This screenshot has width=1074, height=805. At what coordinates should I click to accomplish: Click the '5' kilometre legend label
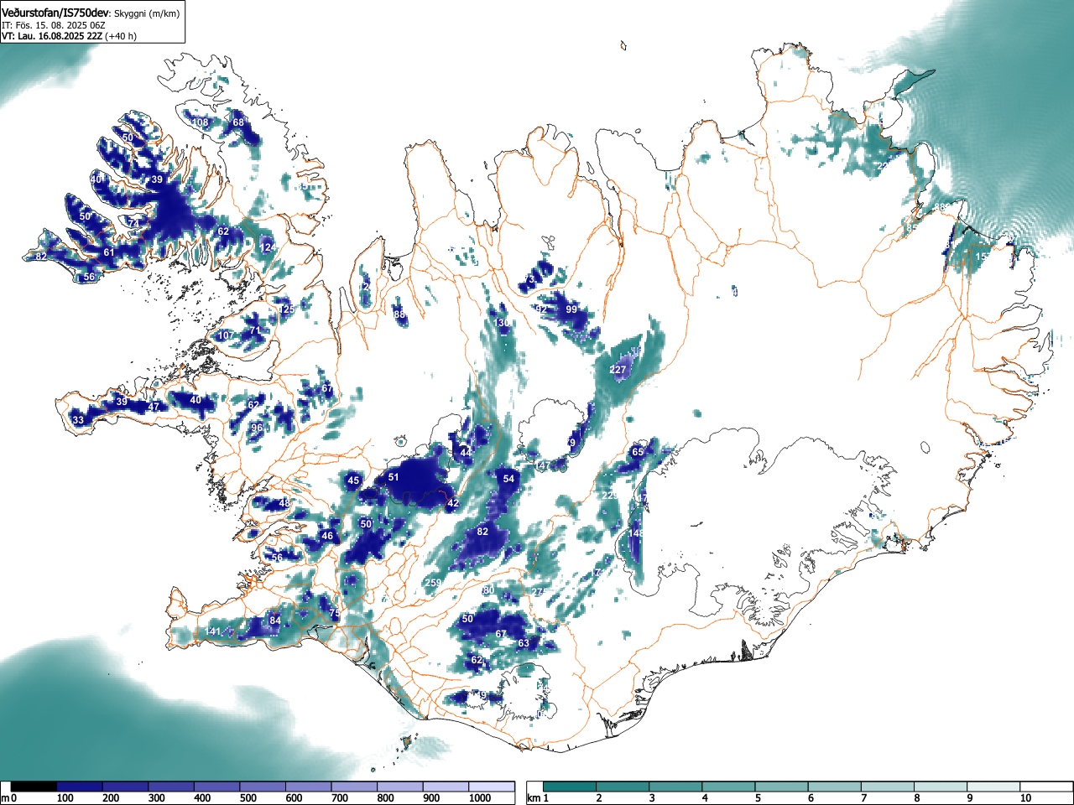click(757, 798)
